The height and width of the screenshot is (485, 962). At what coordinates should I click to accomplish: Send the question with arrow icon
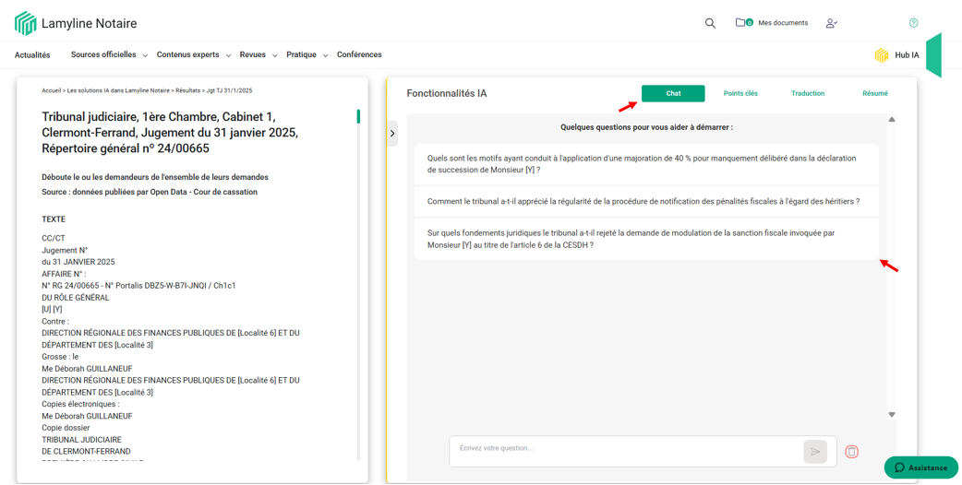[x=814, y=452]
